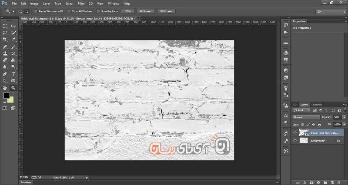The height and width of the screenshot is (185, 348).
Task: Enable Resize Windows to Fit checkbox
Action: [x=36, y=11]
